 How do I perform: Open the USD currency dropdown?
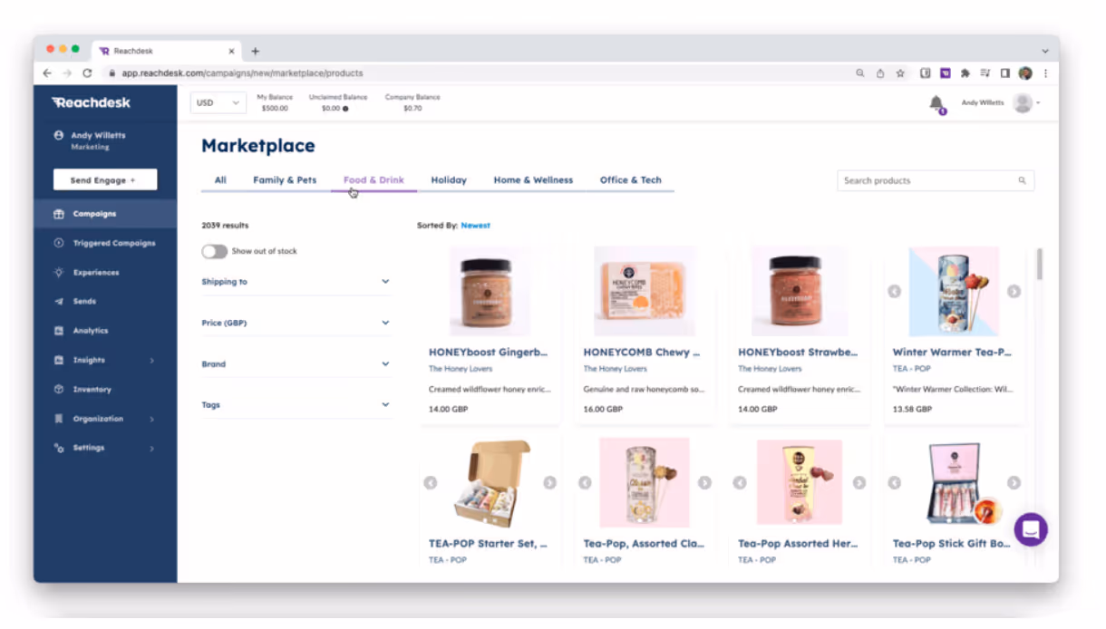click(218, 102)
